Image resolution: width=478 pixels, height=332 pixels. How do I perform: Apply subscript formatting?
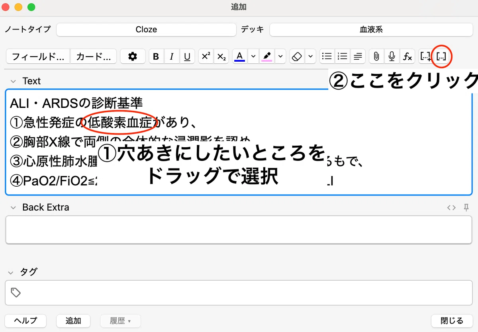tap(221, 57)
